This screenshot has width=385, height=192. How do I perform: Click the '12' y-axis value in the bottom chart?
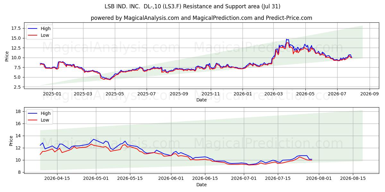18,148
